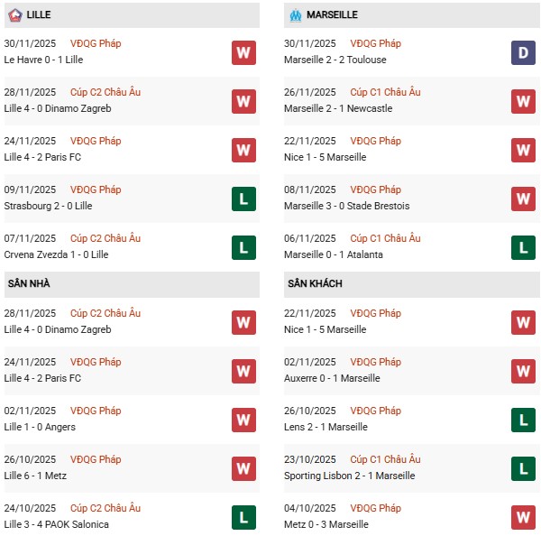
Task: Click the L badge for Lens 2 - 1 Marseille
Action: pyautogui.click(x=524, y=420)
